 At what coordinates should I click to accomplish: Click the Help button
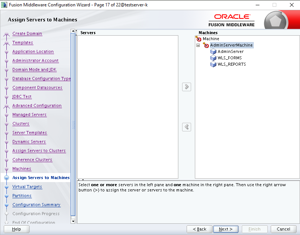click(17, 229)
